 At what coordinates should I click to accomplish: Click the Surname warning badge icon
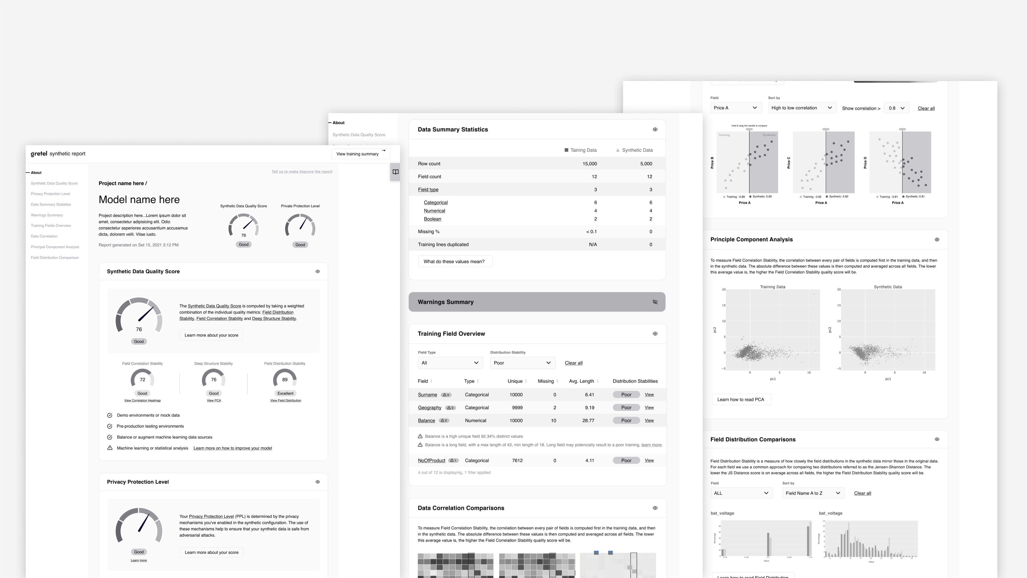pos(446,395)
